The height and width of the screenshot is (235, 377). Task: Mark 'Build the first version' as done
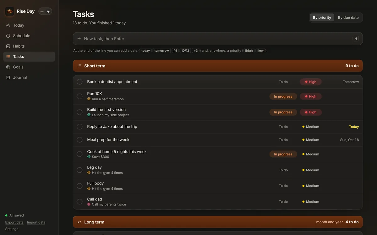tap(79, 112)
